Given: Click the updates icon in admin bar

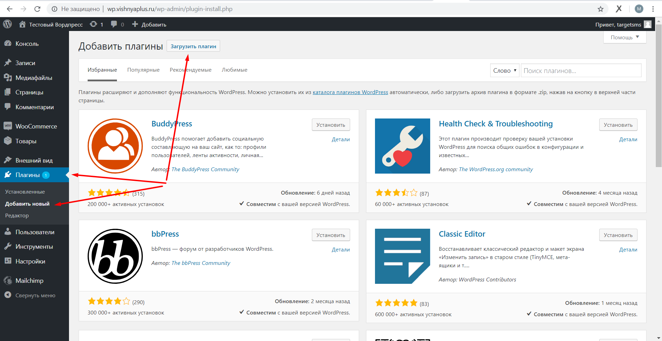Looking at the screenshot, I should [93, 24].
